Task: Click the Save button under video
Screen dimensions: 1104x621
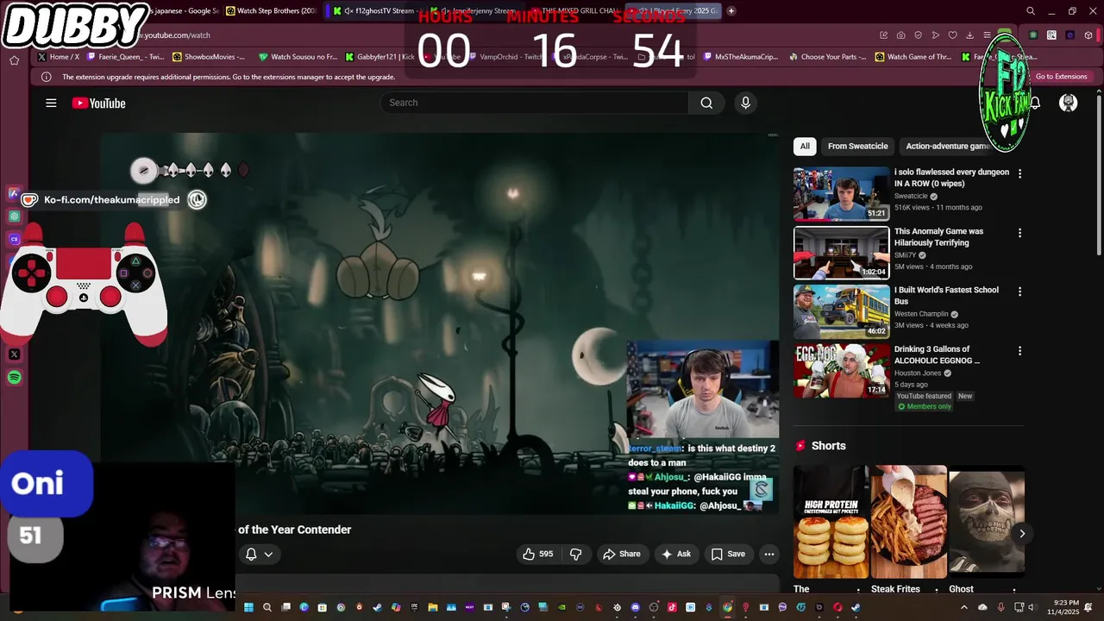Action: 728,554
